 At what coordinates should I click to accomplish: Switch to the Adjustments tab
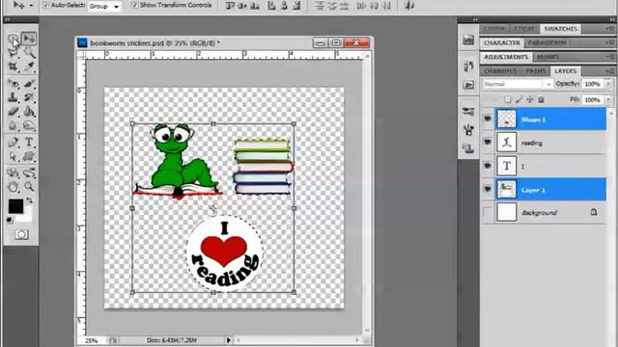(x=506, y=57)
